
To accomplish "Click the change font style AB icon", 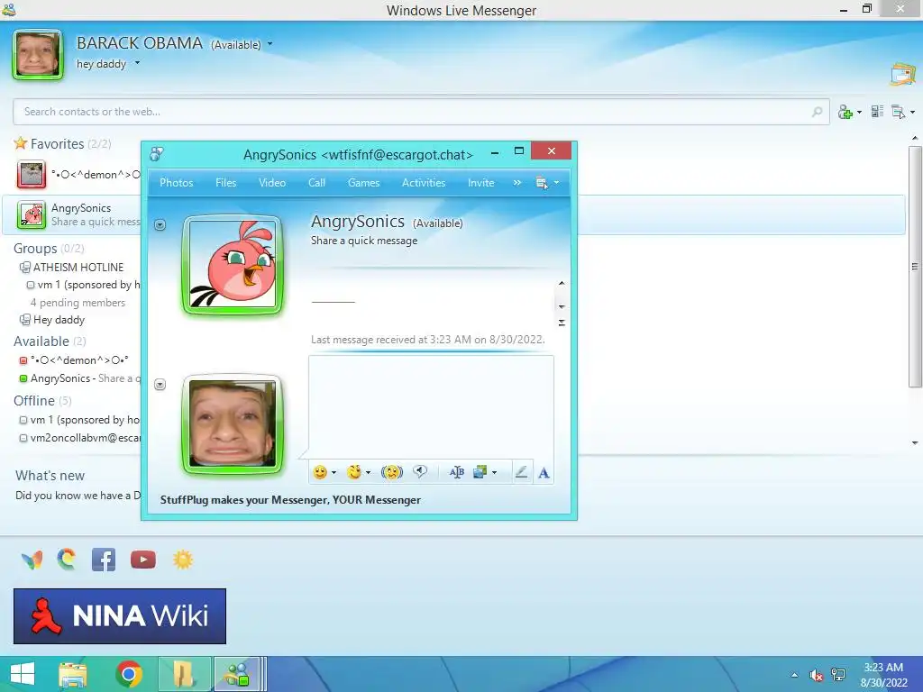I will (456, 472).
